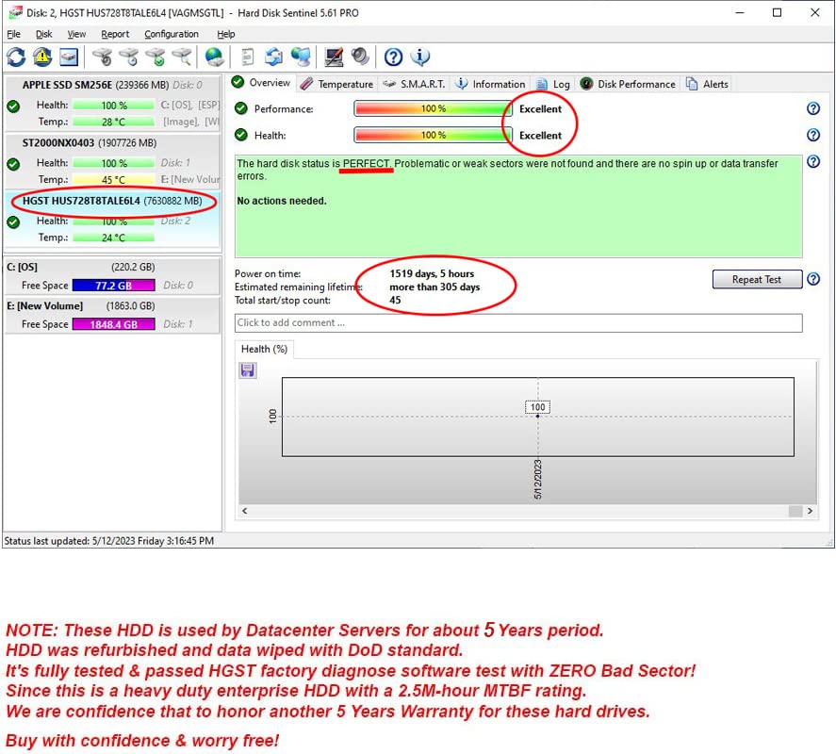This screenshot has width=836, height=754.
Task: Click the globe with disk icon
Action: [x=214, y=57]
